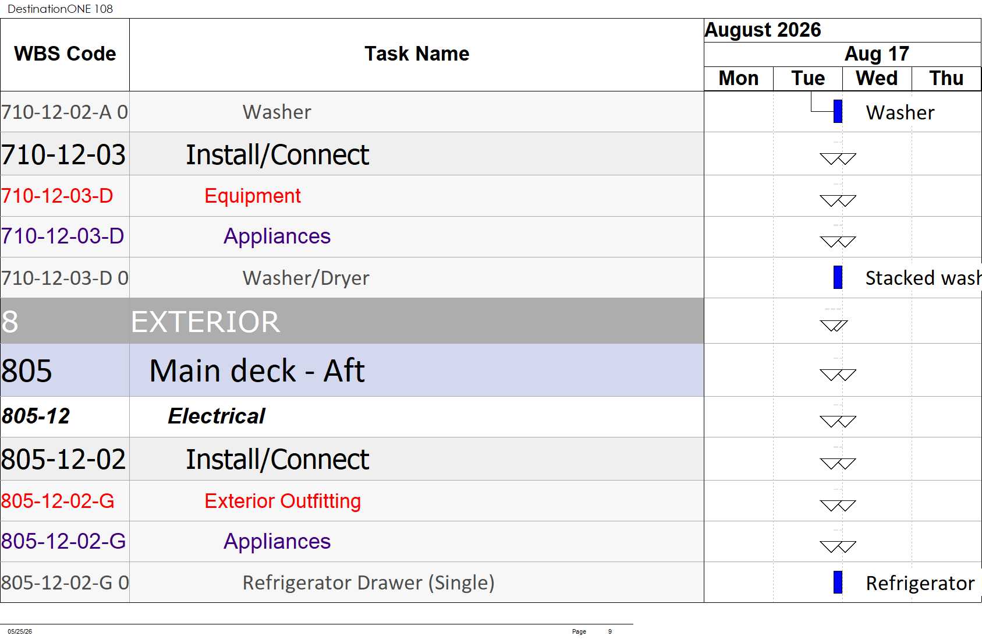The image size is (982, 639).
Task: Click the Refrigerator Drawer (Single) task name
Action: (x=368, y=582)
